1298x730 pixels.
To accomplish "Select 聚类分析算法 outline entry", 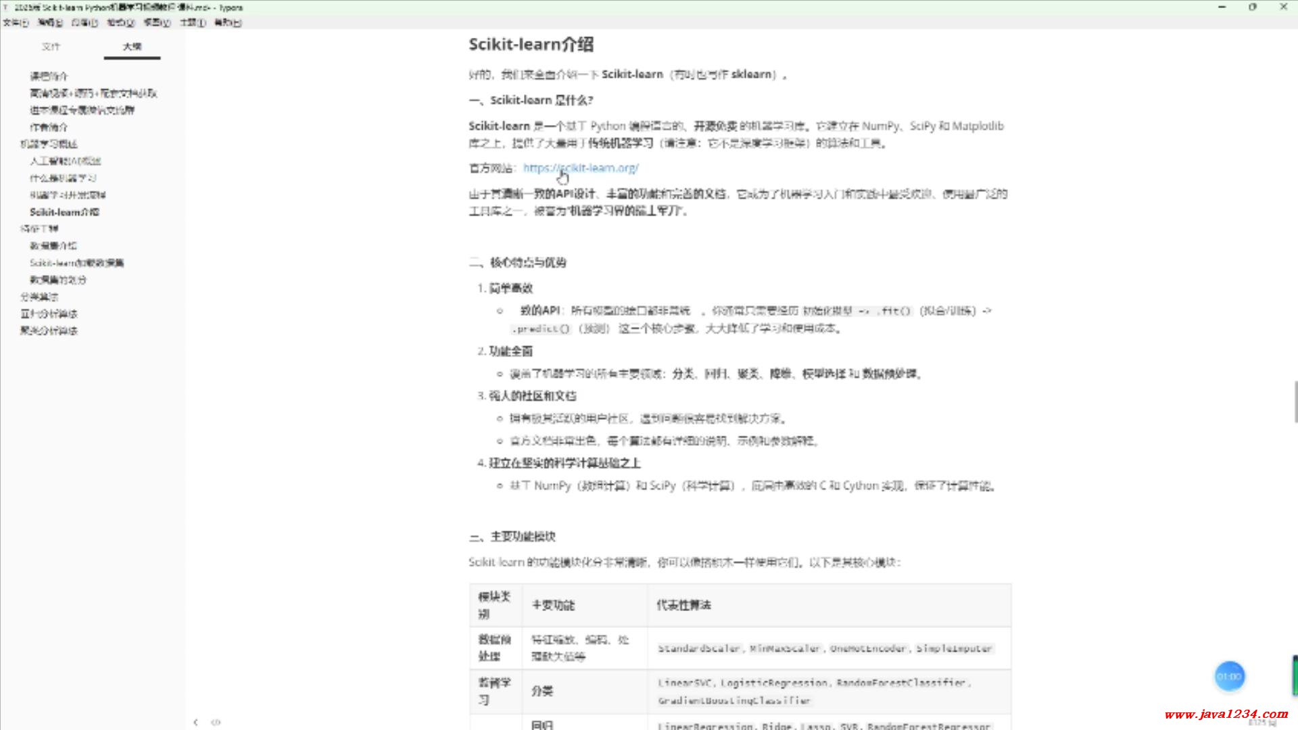I will [x=49, y=331].
